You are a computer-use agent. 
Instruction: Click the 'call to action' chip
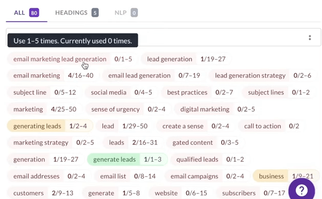pos(271,126)
